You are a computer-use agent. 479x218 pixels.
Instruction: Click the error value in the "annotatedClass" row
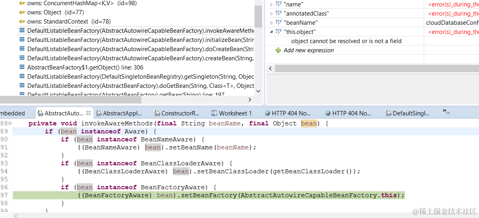click(x=453, y=14)
